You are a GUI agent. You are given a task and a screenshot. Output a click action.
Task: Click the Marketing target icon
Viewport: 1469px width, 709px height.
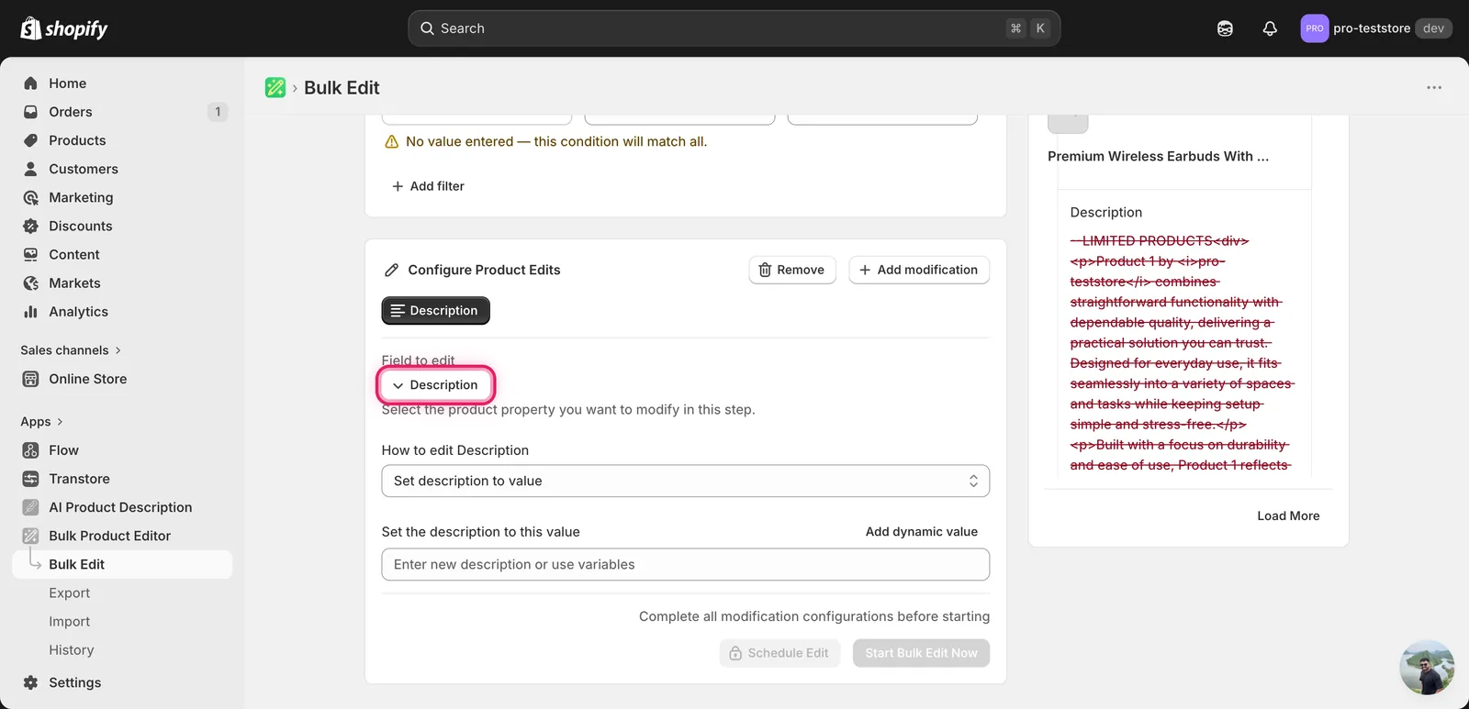click(x=31, y=197)
